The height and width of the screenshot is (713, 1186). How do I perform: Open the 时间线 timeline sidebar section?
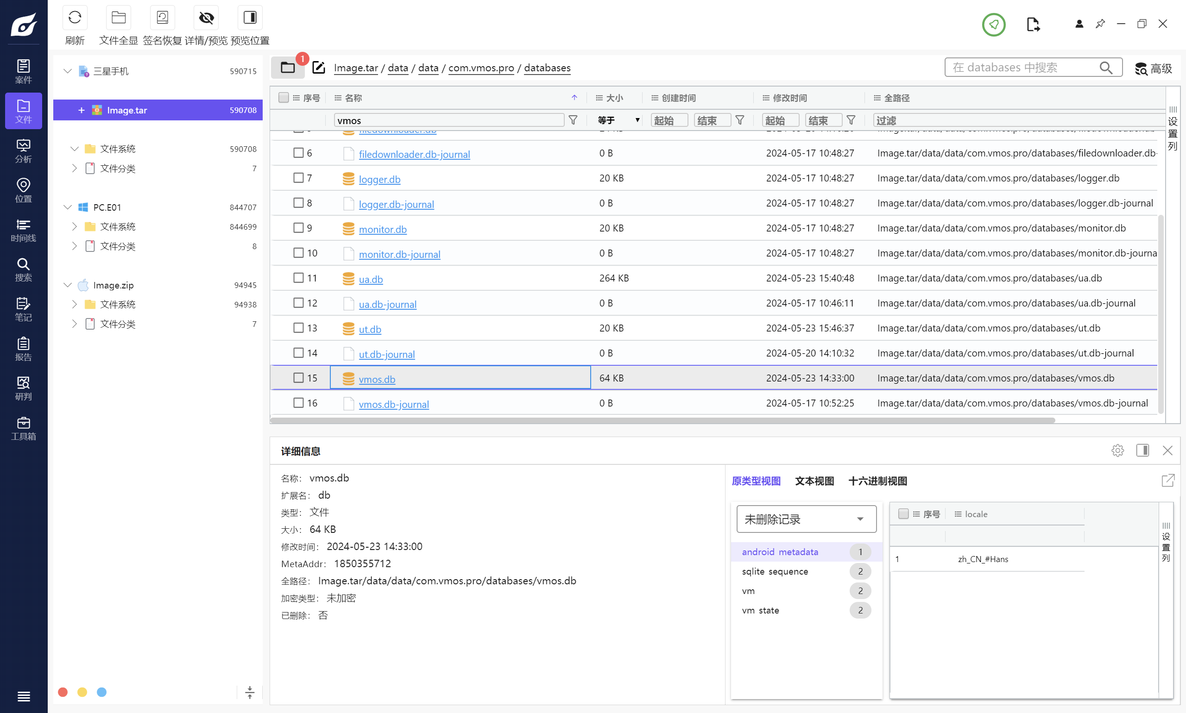coord(24,230)
